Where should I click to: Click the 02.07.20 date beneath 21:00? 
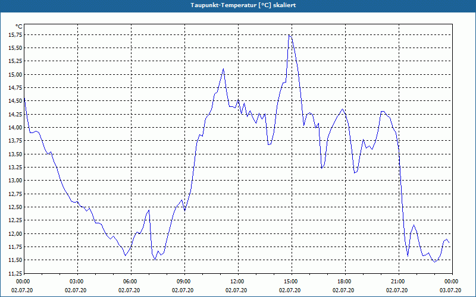397,290
